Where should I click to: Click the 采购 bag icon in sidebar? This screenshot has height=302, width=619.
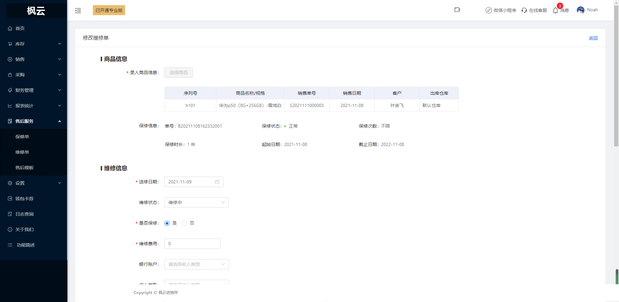point(10,75)
